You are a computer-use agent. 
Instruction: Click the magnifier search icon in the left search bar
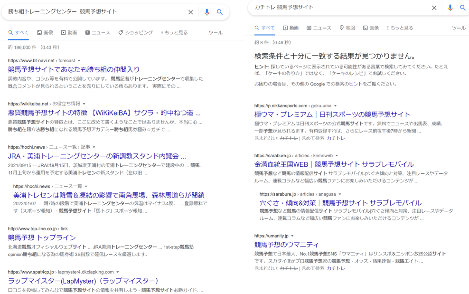coord(220,12)
